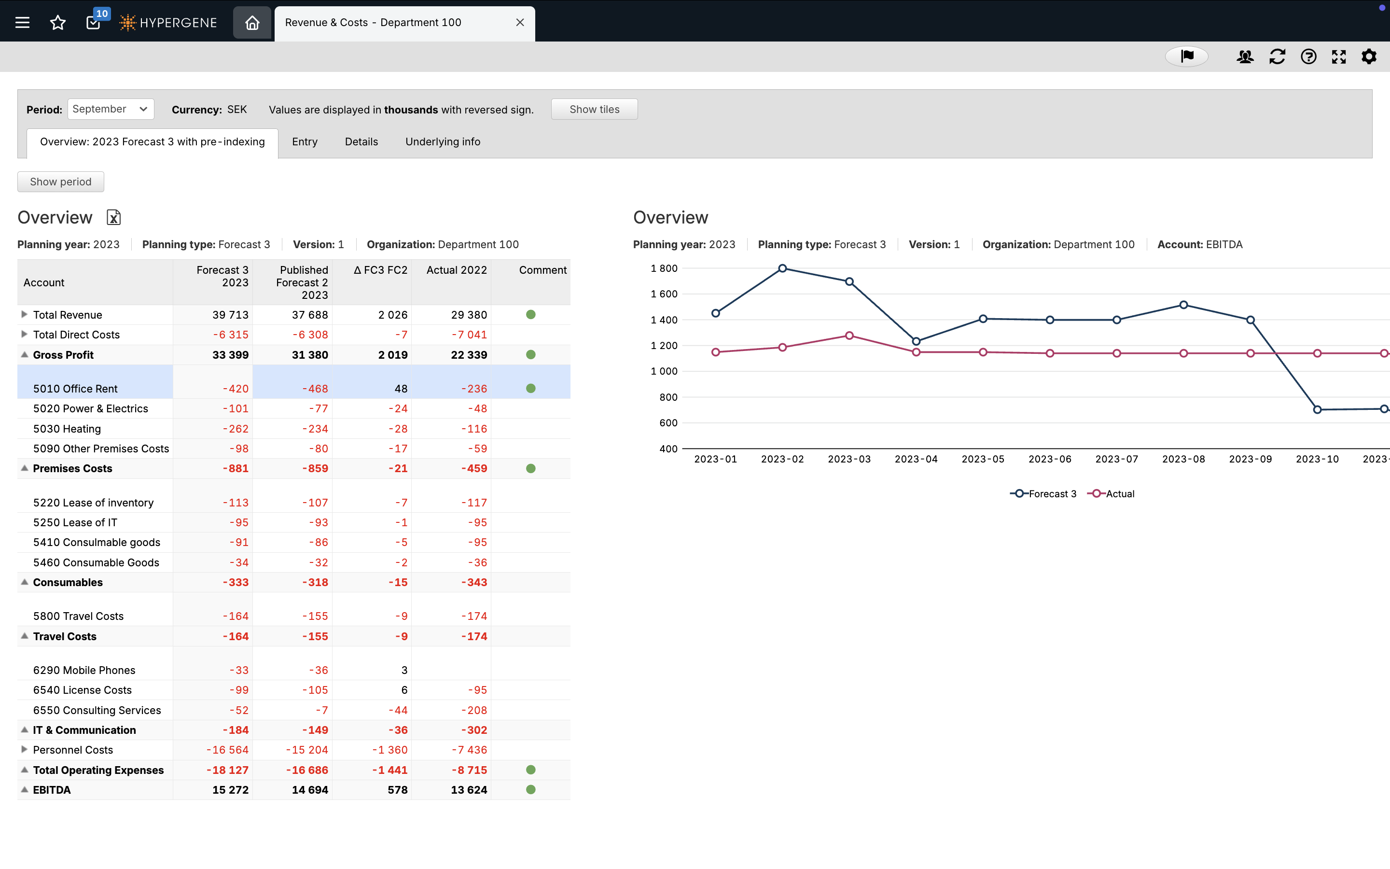Toggle Forecast 3 series in chart legend
The height and width of the screenshot is (869, 1390).
tap(1043, 494)
